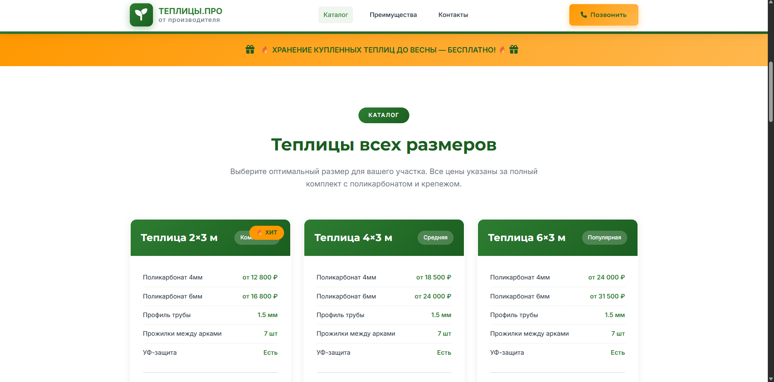774x382 pixels.
Task: Click the phone icon in Позвонить button
Action: click(584, 14)
